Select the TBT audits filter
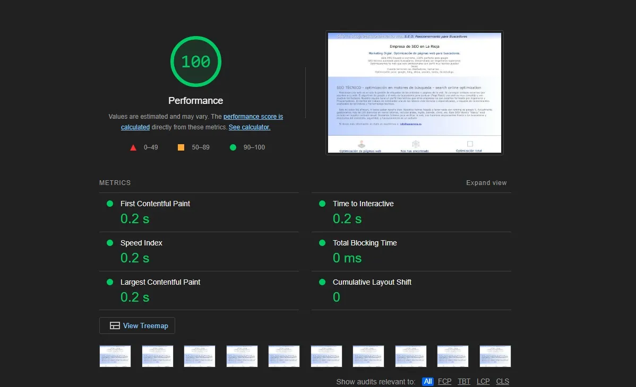 click(x=464, y=381)
